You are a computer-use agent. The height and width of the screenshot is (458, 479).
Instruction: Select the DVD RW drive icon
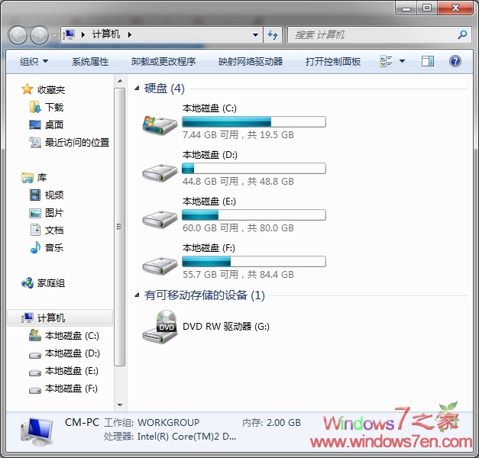(x=160, y=327)
